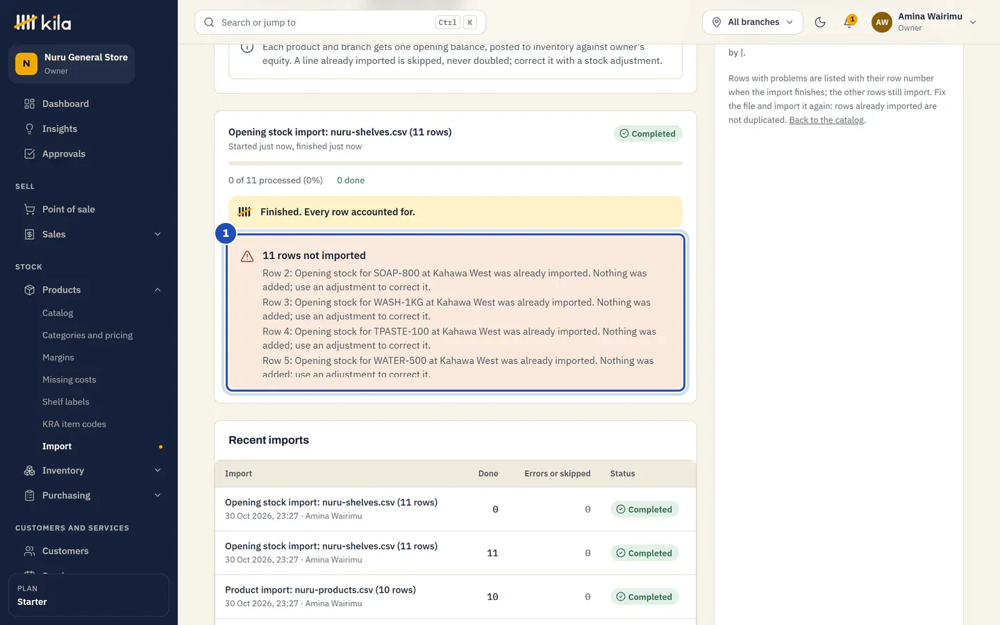Viewport: 1000px width, 625px height.
Task: Collapse the Products section chevron
Action: tap(158, 290)
